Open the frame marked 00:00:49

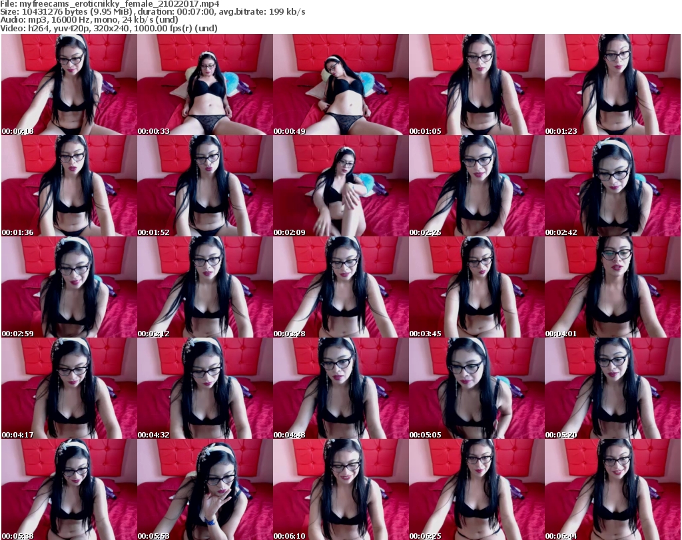pyautogui.click(x=340, y=85)
